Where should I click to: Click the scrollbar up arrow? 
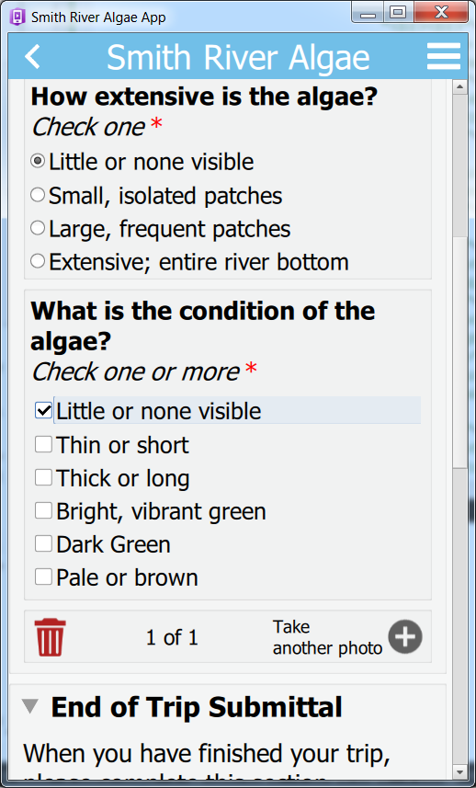click(460, 87)
